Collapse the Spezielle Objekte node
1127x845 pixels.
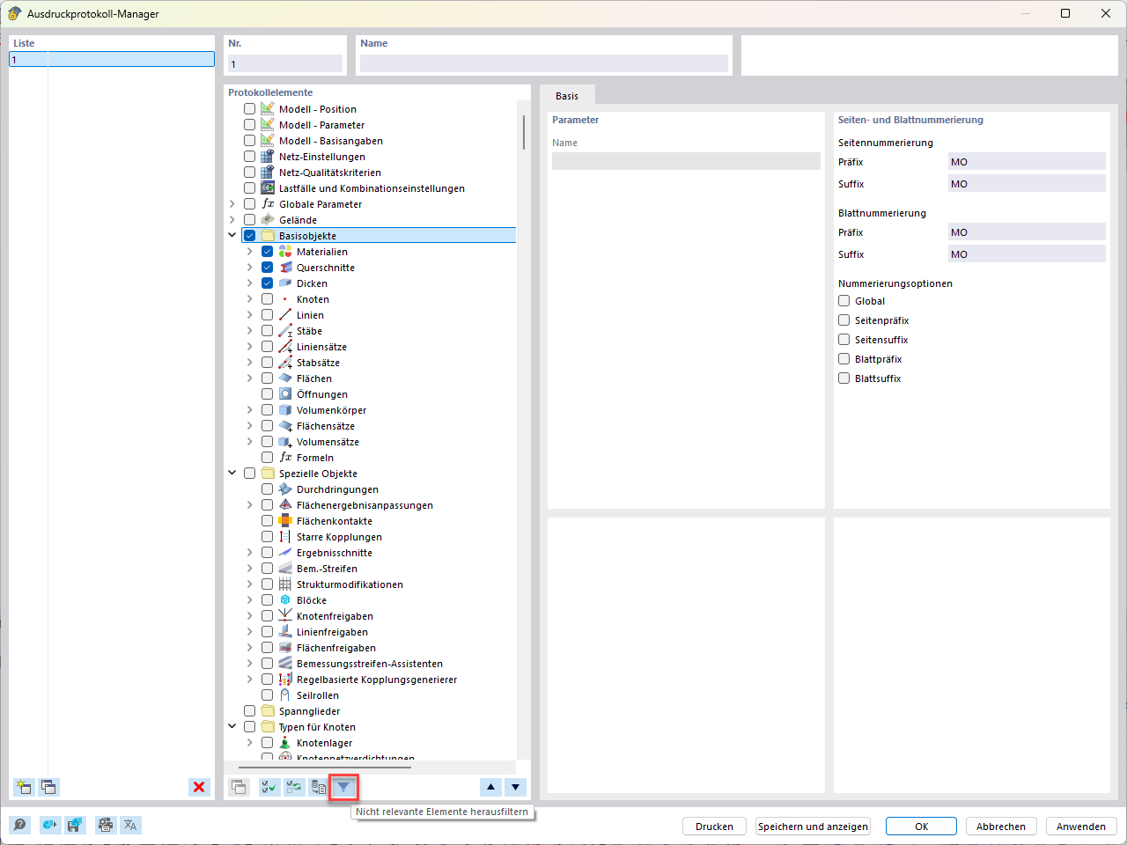click(232, 474)
